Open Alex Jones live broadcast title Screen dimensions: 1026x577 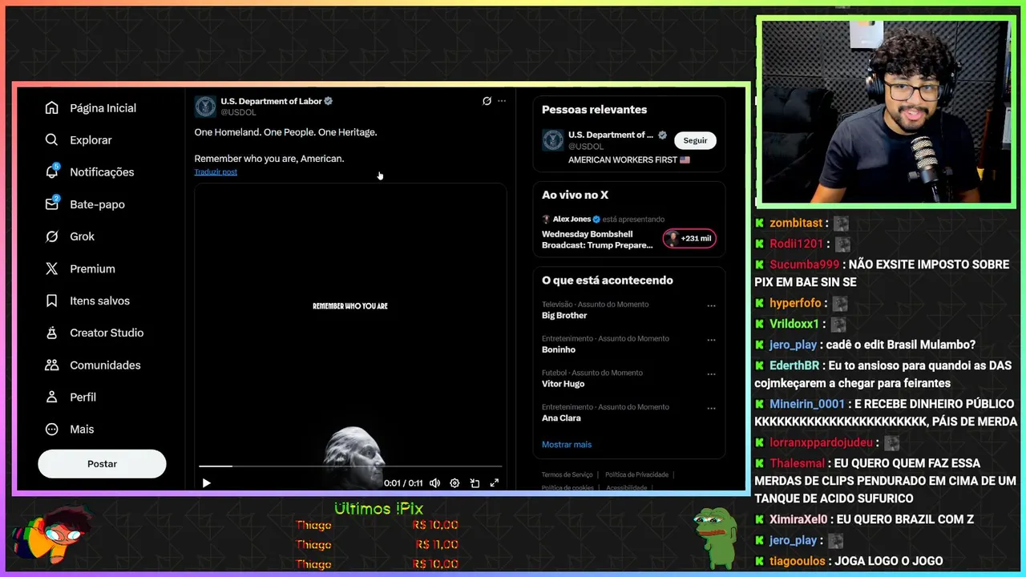(597, 240)
